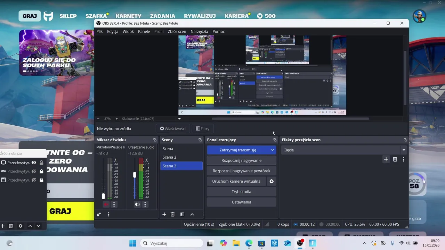The height and width of the screenshot is (250, 445).
Task: Delete the source in Źródła obrazu with trash icon
Action: point(11,226)
